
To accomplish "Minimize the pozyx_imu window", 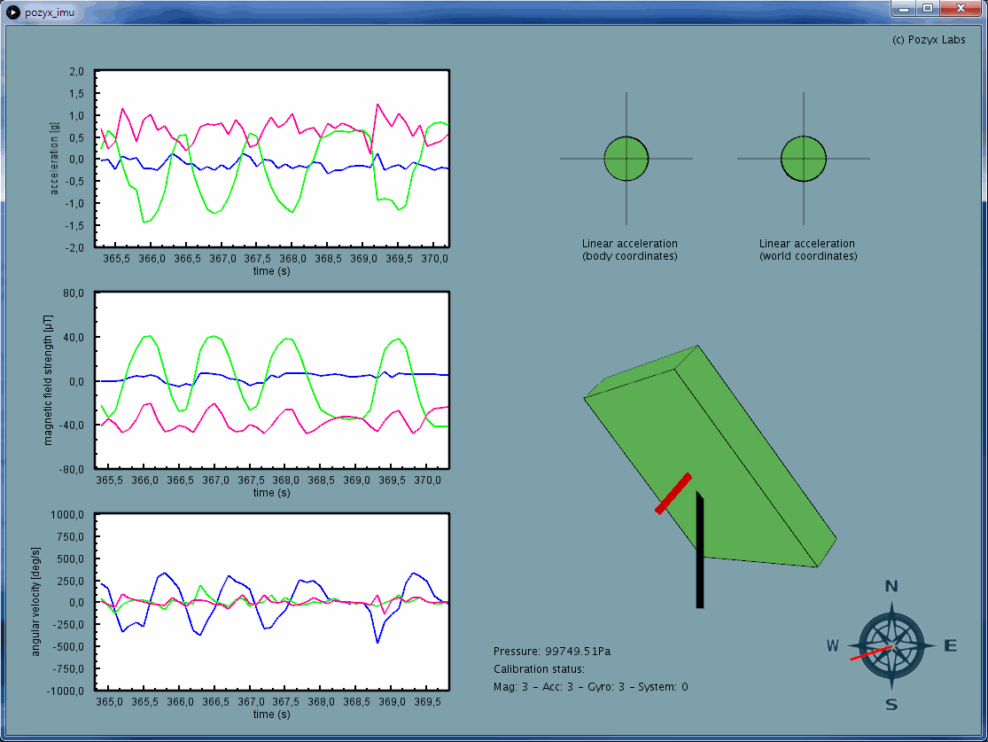I will pos(905,8).
